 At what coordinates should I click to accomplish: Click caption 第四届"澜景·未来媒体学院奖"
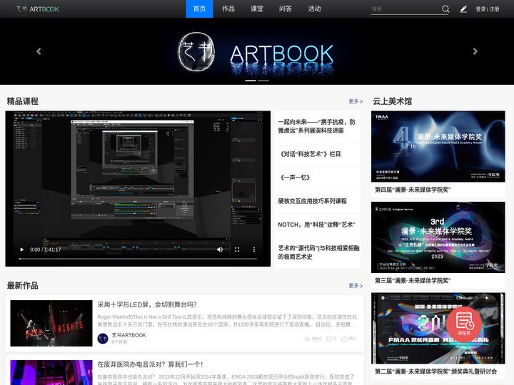[x=413, y=190]
